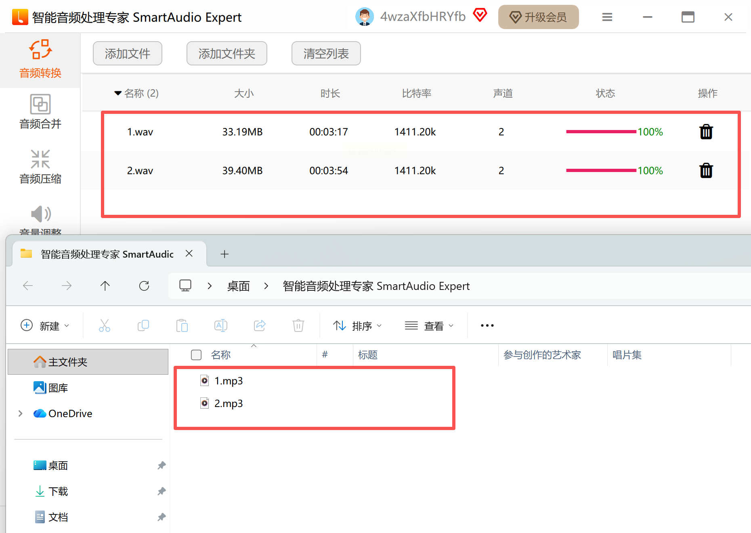Click the SmartAudio Expert app logo
Screen dimensions: 751x533
[x=20, y=17]
